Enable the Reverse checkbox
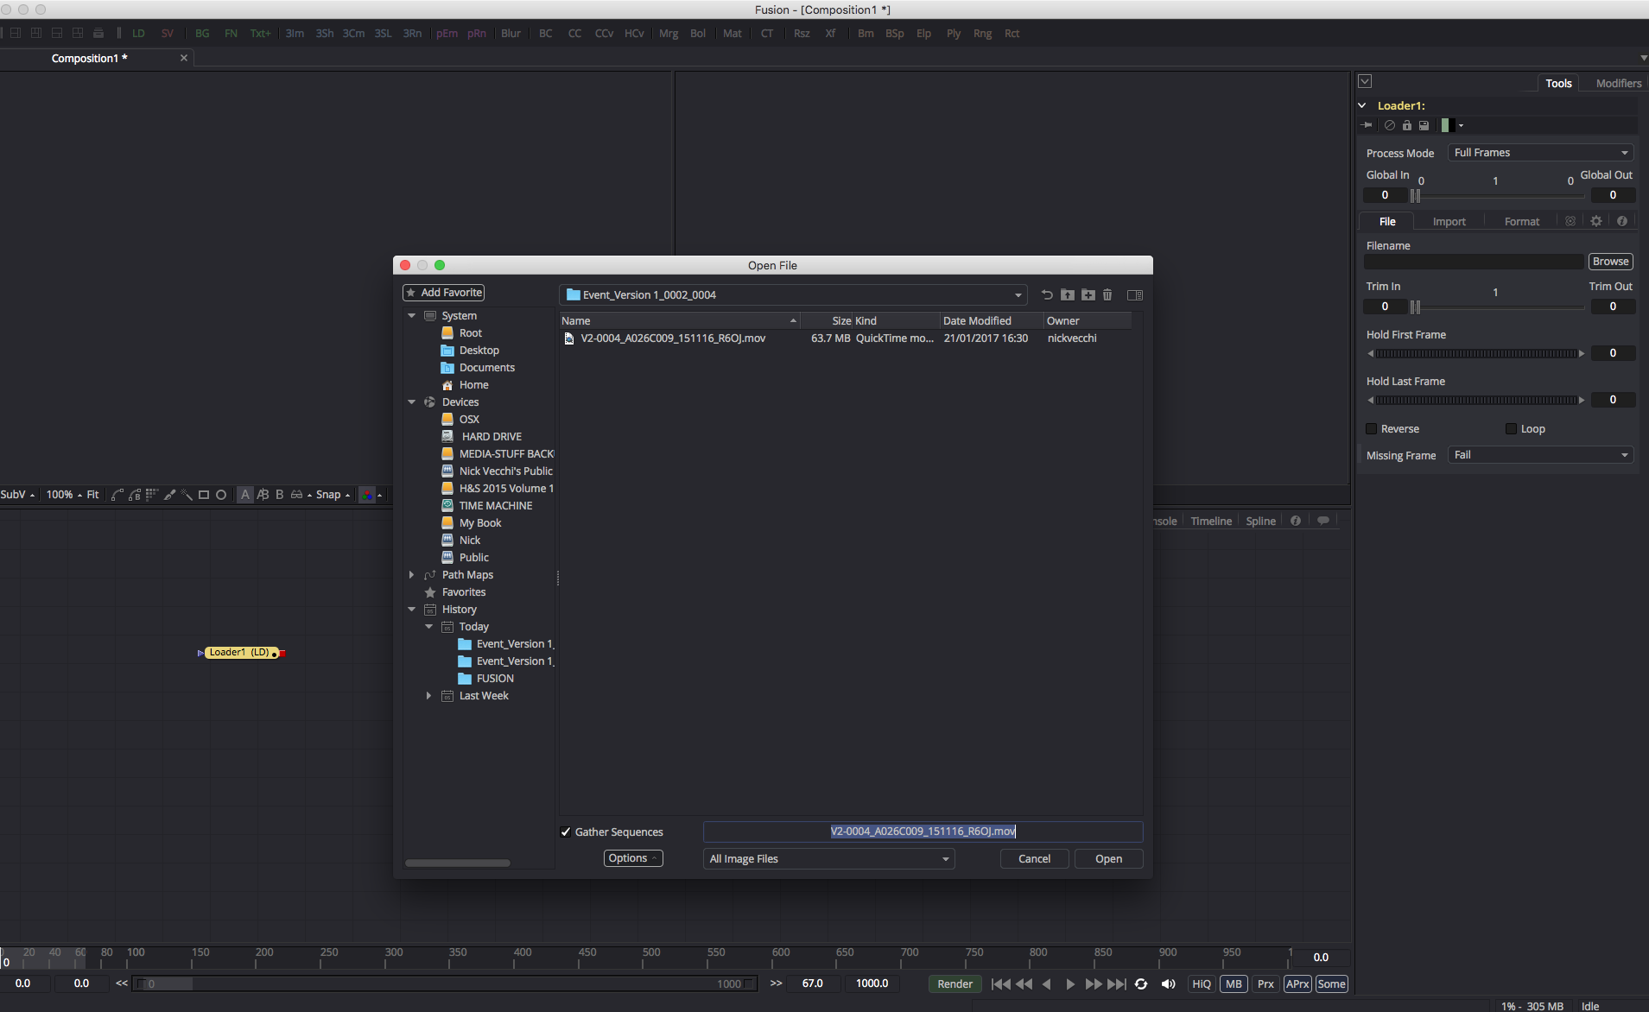 coord(1371,429)
